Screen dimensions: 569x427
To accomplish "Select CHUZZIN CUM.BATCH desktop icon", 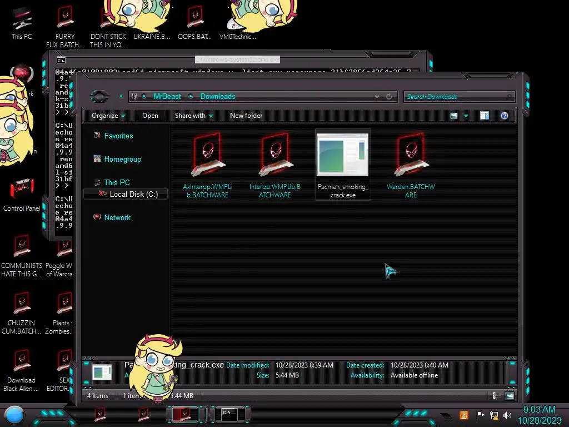I will pos(22,313).
